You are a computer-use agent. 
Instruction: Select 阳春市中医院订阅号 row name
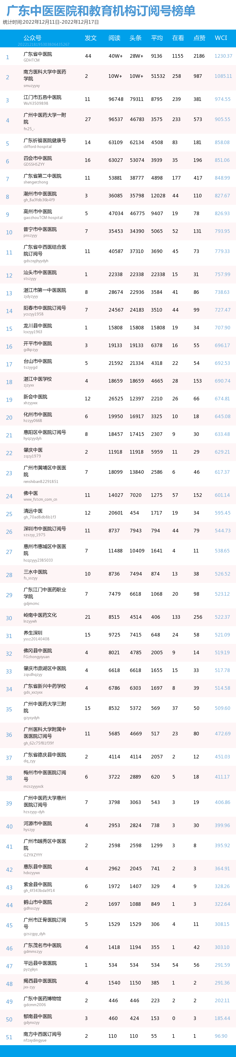tap(45, 308)
